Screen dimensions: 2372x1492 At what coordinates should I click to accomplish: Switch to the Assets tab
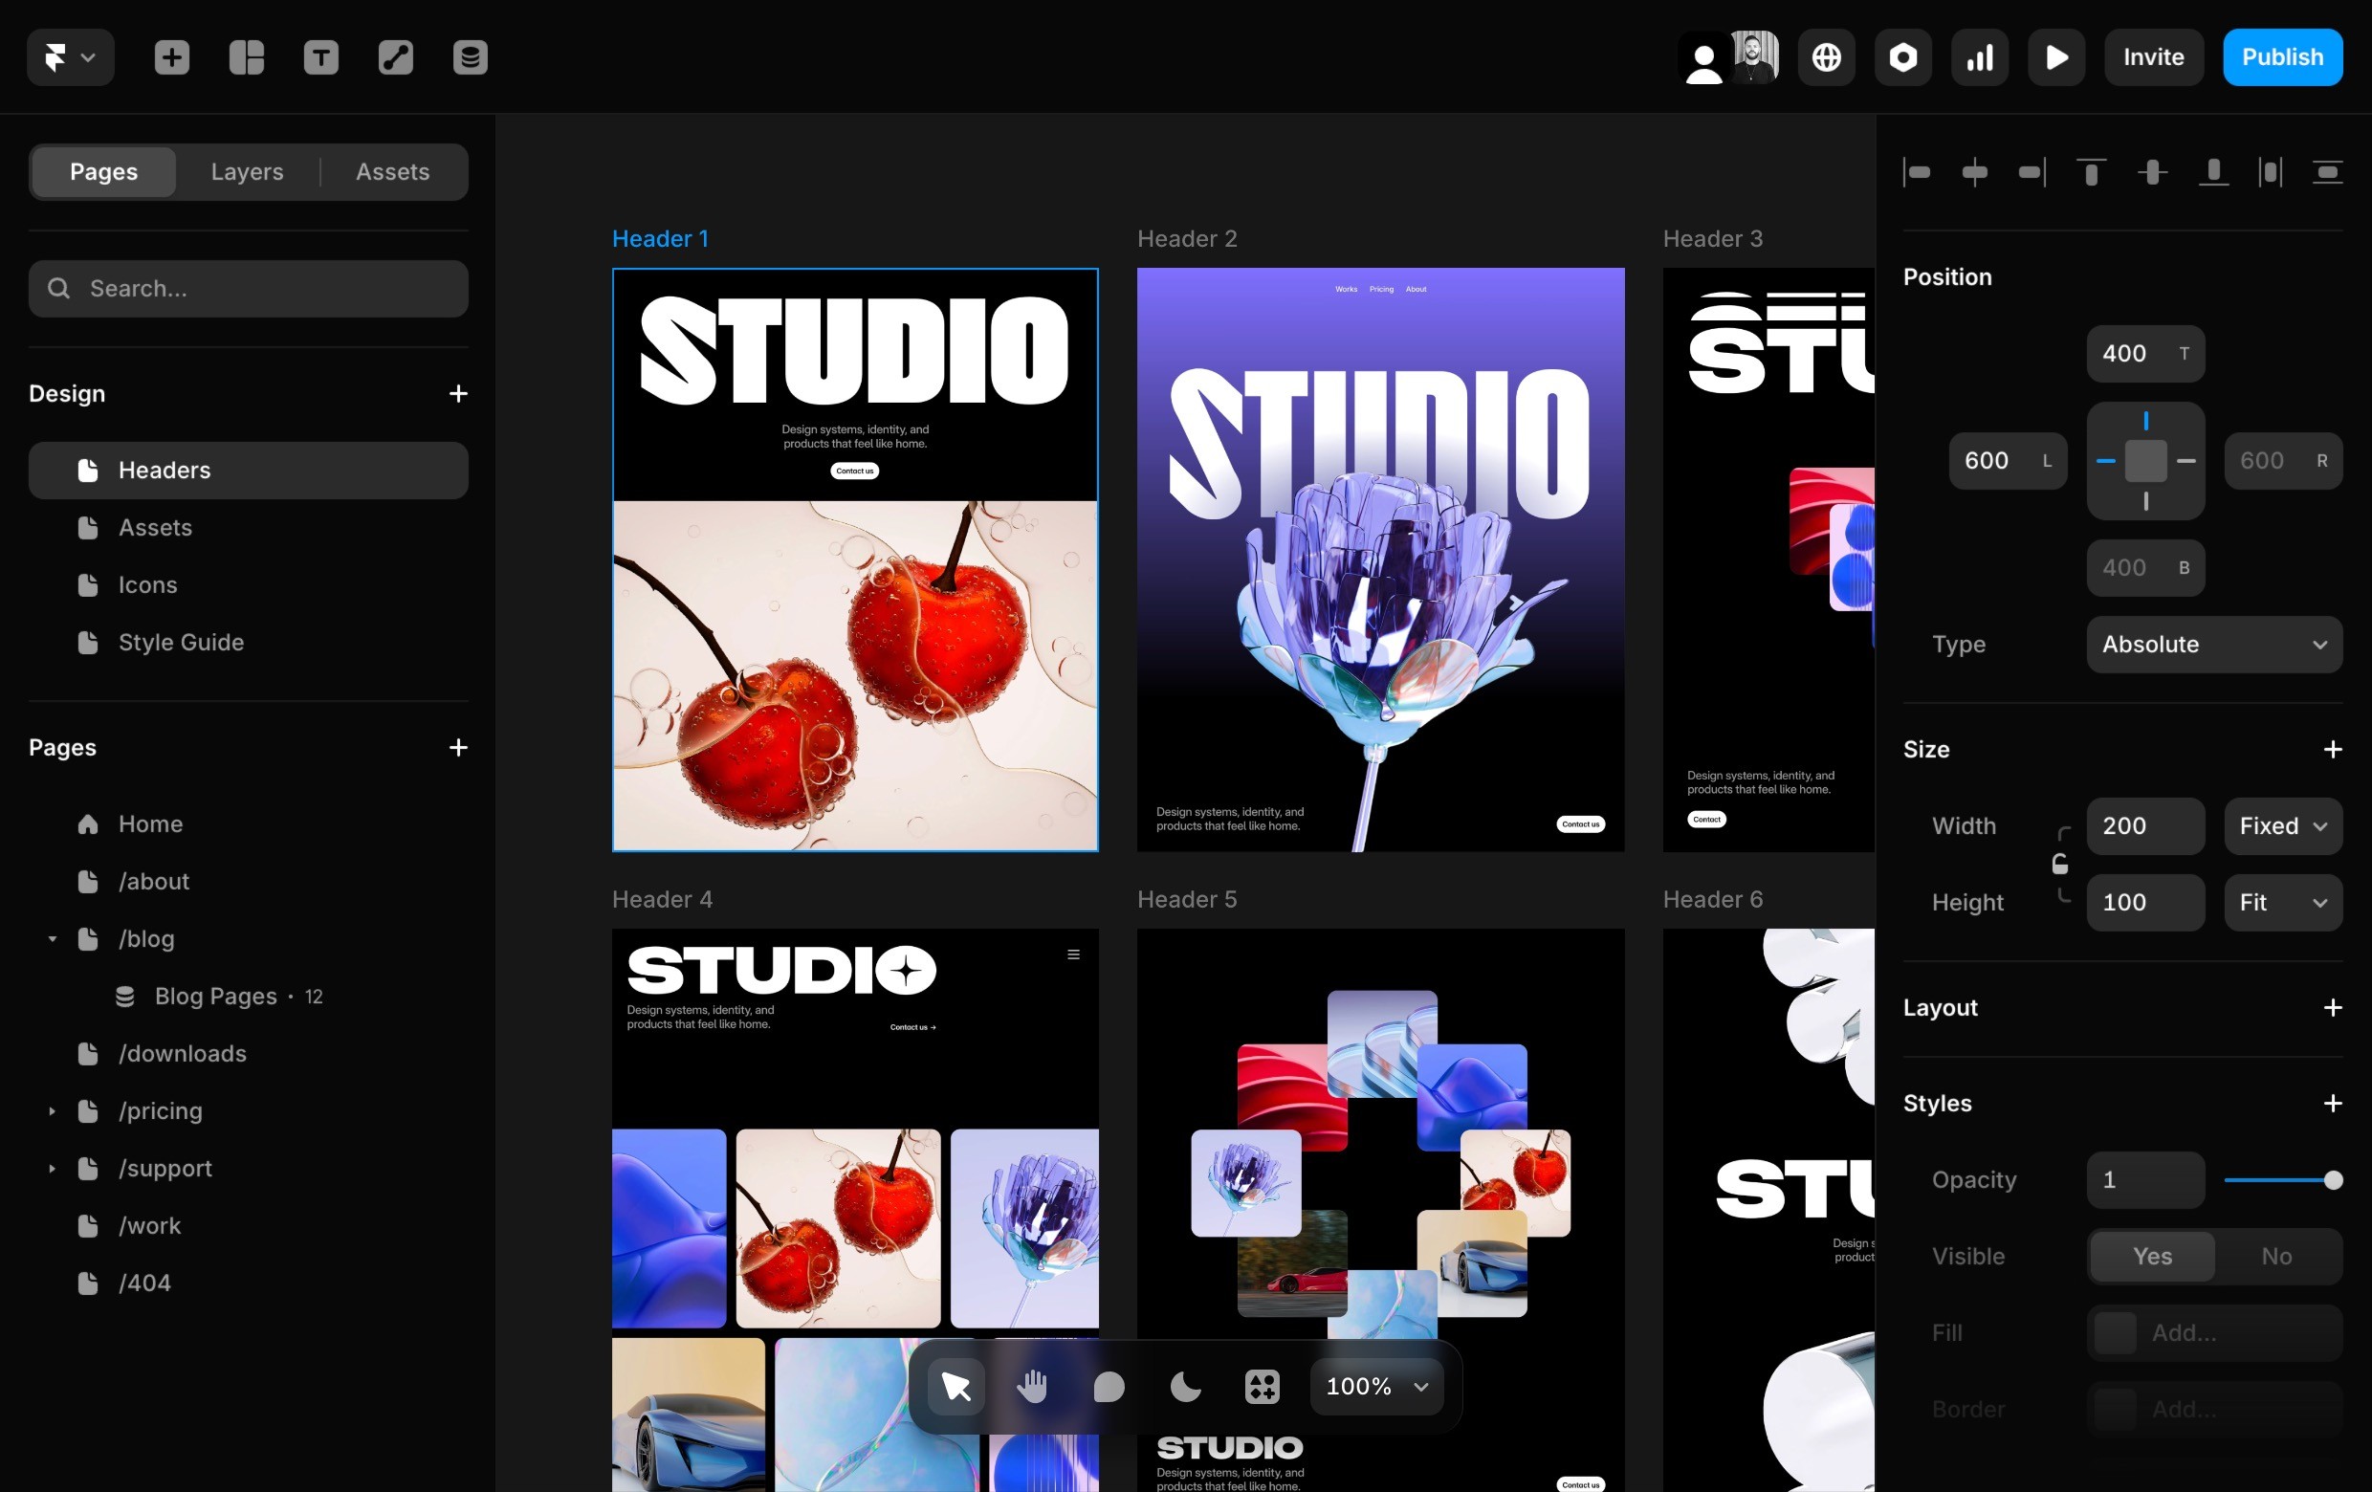pyautogui.click(x=392, y=171)
